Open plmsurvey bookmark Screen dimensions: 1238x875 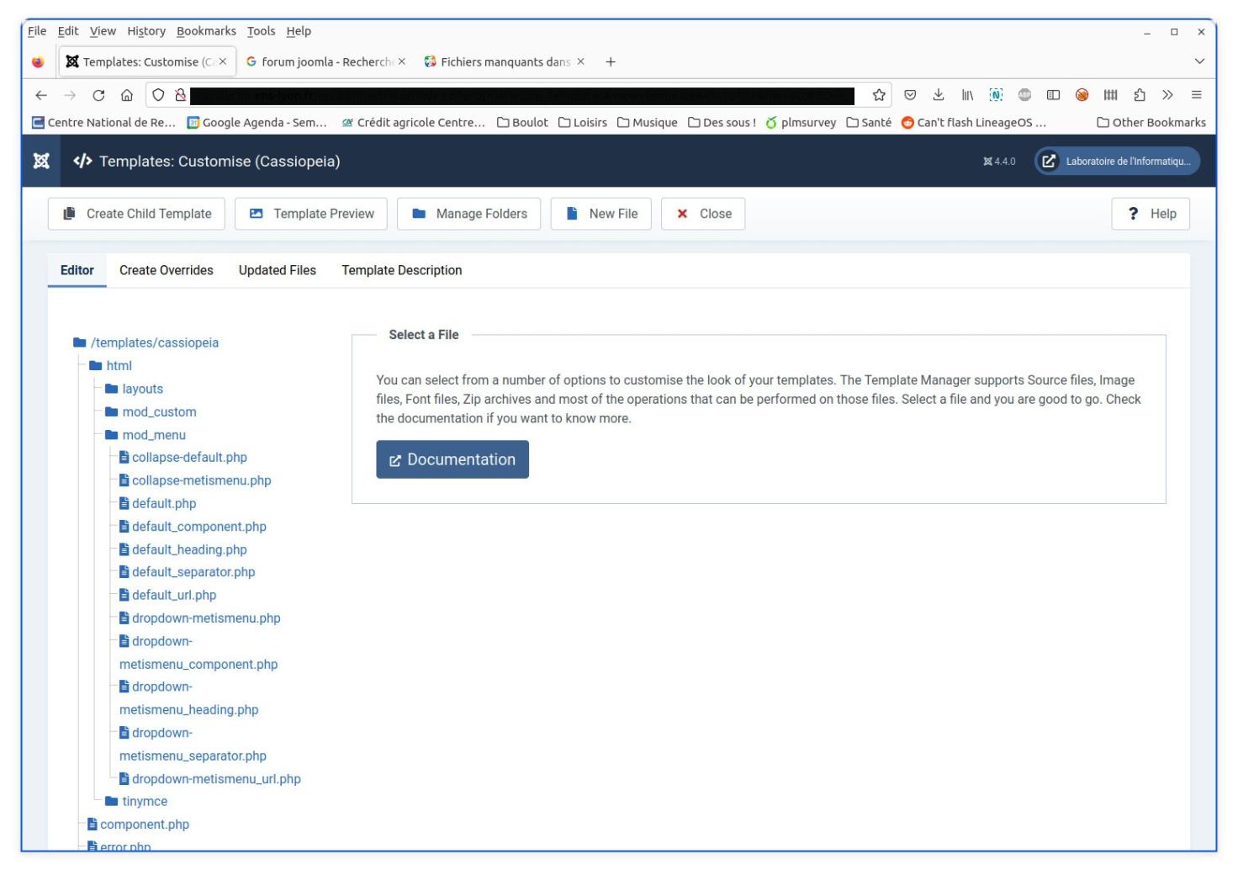coord(801,122)
